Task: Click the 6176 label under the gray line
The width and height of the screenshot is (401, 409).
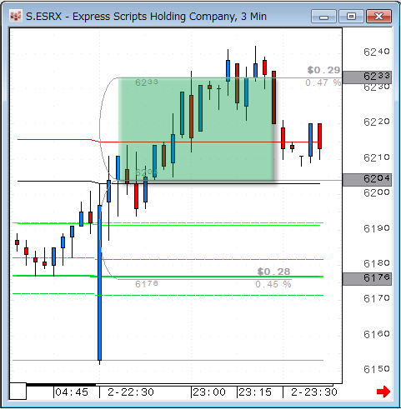Action: (147, 284)
